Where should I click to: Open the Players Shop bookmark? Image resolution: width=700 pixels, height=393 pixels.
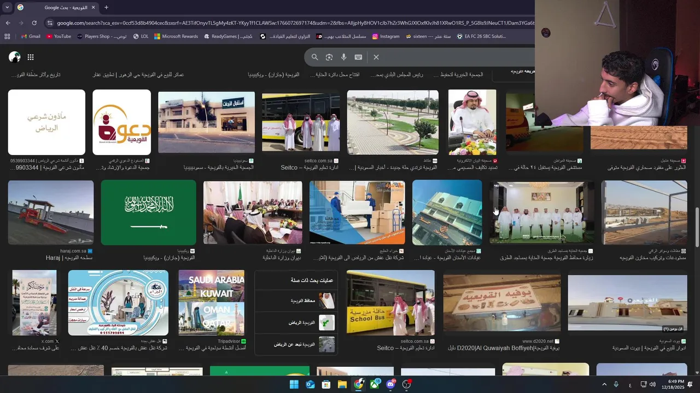(x=102, y=37)
